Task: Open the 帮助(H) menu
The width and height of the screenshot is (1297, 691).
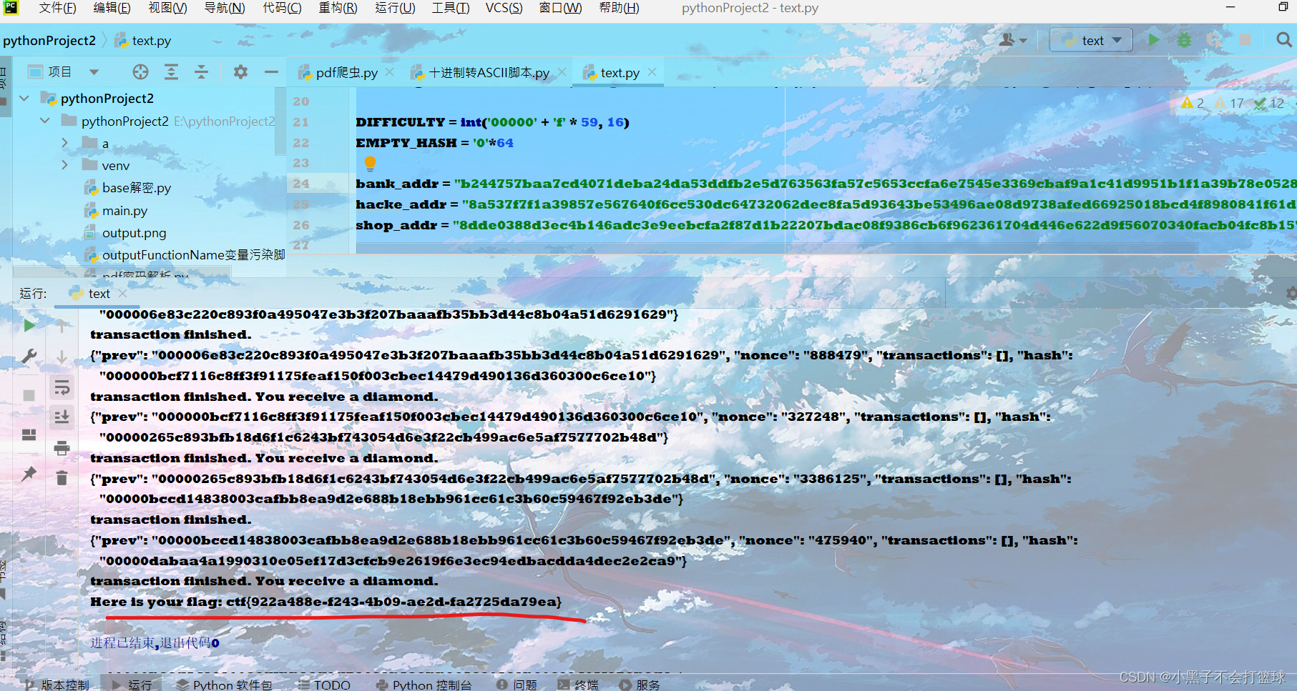Action: (619, 8)
